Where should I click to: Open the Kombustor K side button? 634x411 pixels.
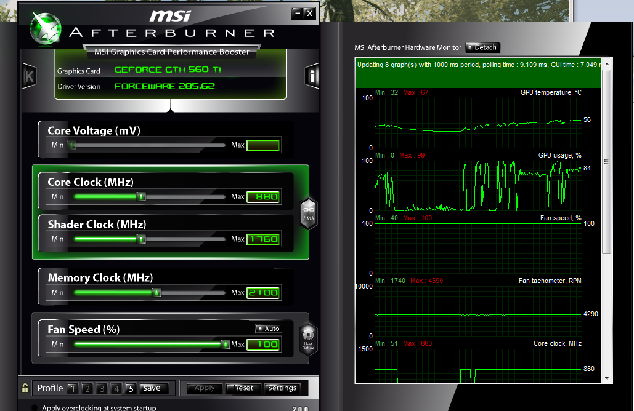(x=29, y=76)
